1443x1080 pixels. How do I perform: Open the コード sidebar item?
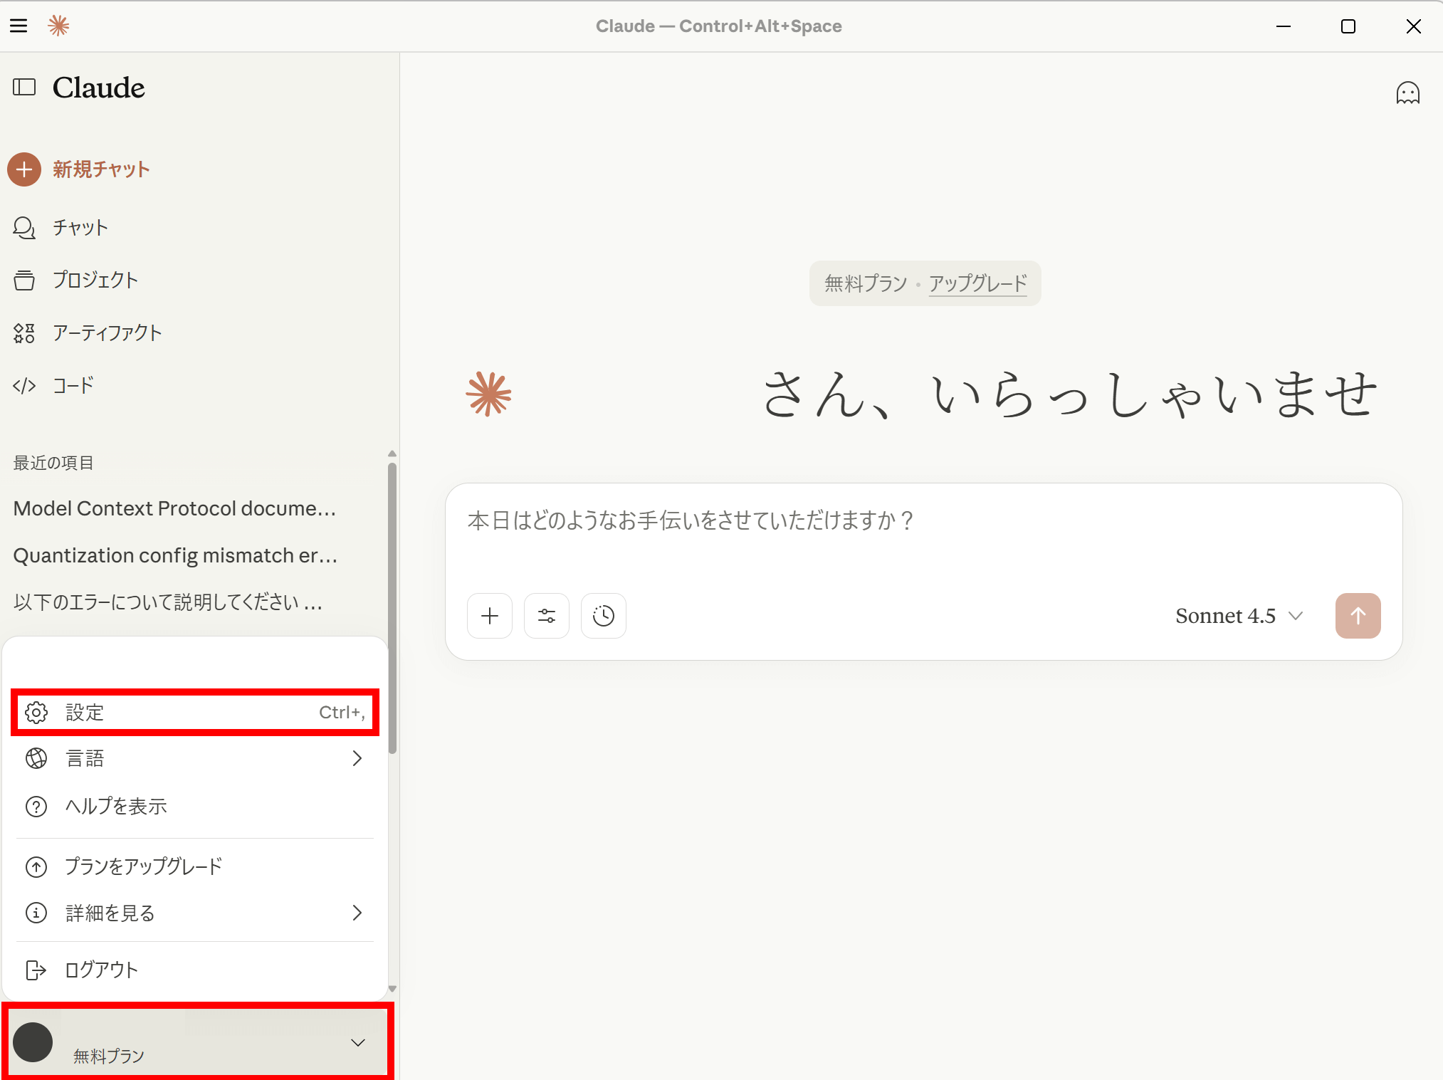73,385
